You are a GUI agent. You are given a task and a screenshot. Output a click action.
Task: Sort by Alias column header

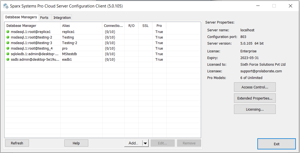point(81,25)
